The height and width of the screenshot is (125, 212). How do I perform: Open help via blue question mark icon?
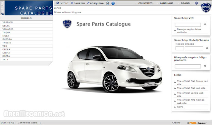(x=113, y=3)
